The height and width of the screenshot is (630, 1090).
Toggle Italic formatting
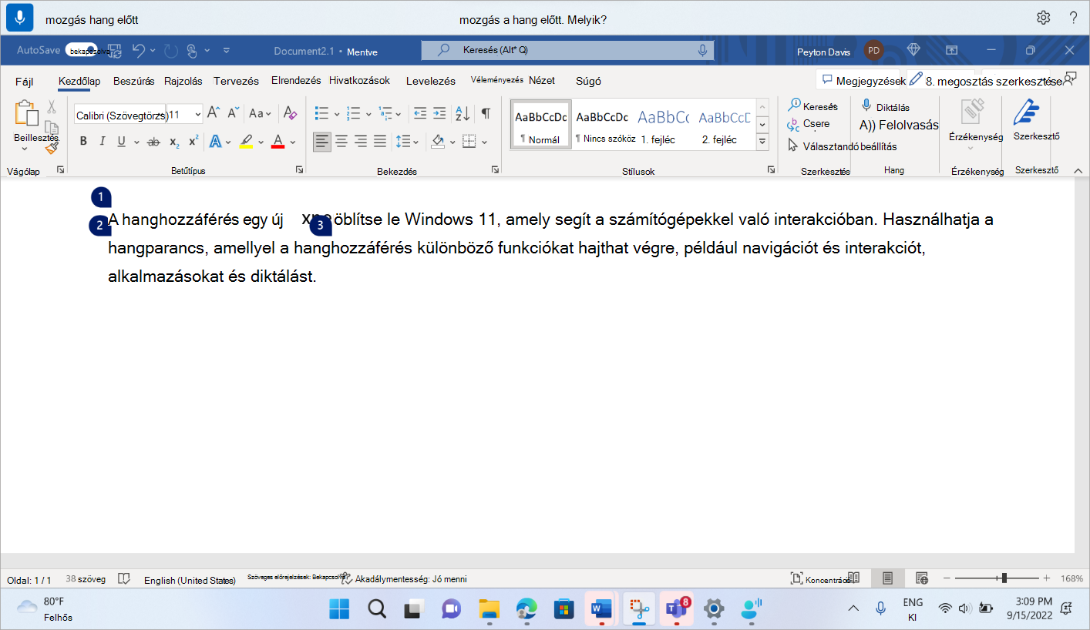(x=102, y=142)
